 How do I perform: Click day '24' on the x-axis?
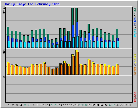click(101, 105)
